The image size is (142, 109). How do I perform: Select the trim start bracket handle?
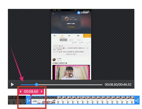[x=28, y=100]
